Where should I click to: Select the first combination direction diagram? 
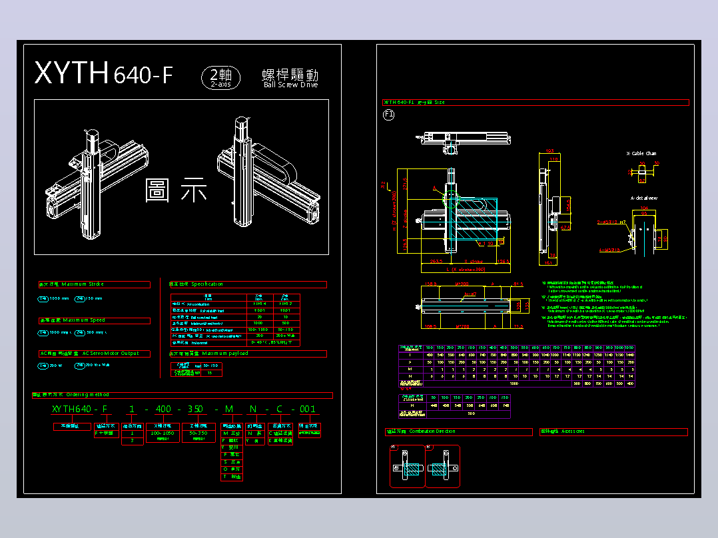(407, 467)
